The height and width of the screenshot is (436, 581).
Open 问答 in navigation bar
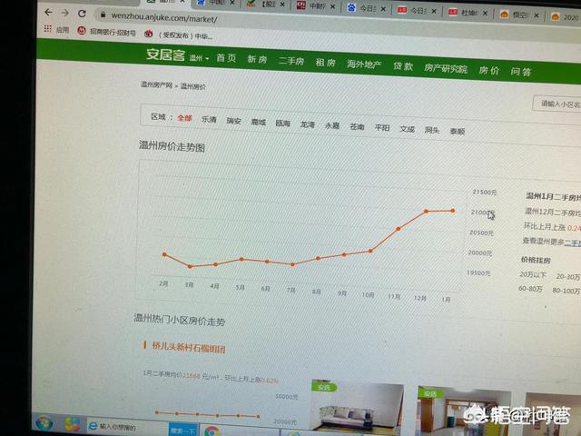tap(521, 72)
